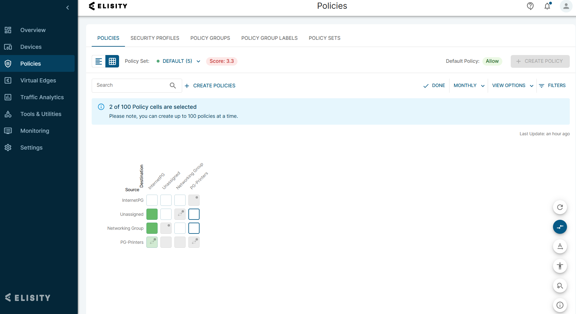Viewport: 576px width, 314px height.
Task: Expand the VIEW OPTIONS dropdown
Action: tap(512, 85)
